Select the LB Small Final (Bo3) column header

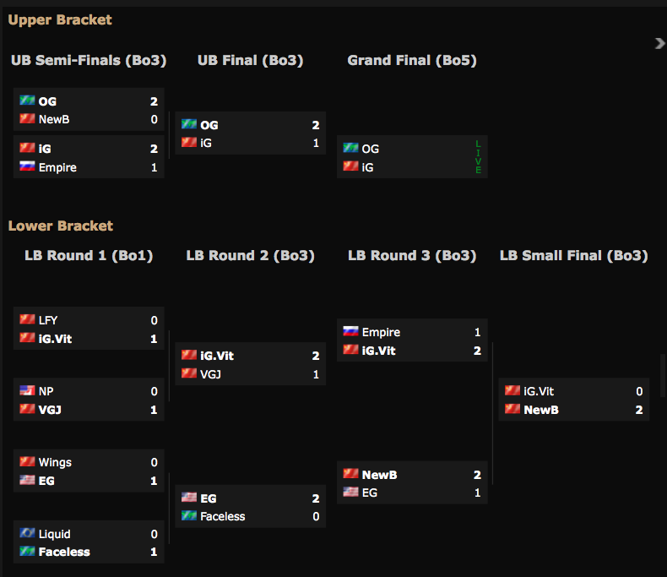[574, 255]
